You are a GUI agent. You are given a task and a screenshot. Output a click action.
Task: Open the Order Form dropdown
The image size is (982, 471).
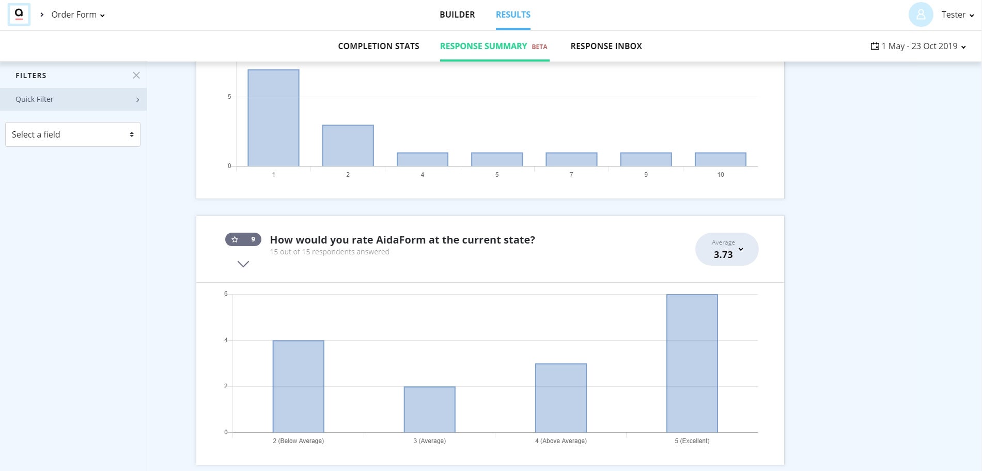78,14
